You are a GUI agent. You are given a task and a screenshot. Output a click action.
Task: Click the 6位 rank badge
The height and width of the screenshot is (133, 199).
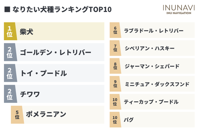(x=115, y=31)
